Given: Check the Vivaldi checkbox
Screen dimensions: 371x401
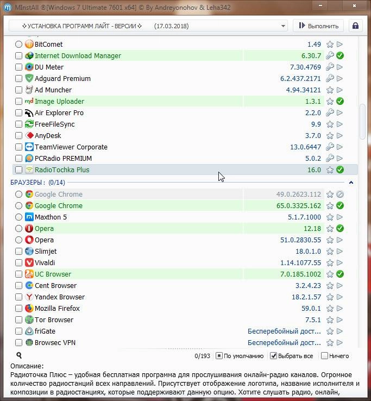Looking at the screenshot, I should (18, 262).
